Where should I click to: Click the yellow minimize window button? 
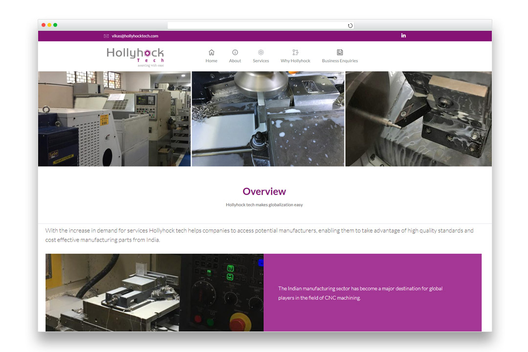[x=49, y=25]
